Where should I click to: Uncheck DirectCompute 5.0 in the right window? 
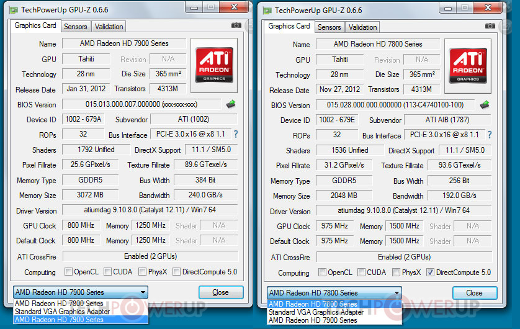[430, 273]
